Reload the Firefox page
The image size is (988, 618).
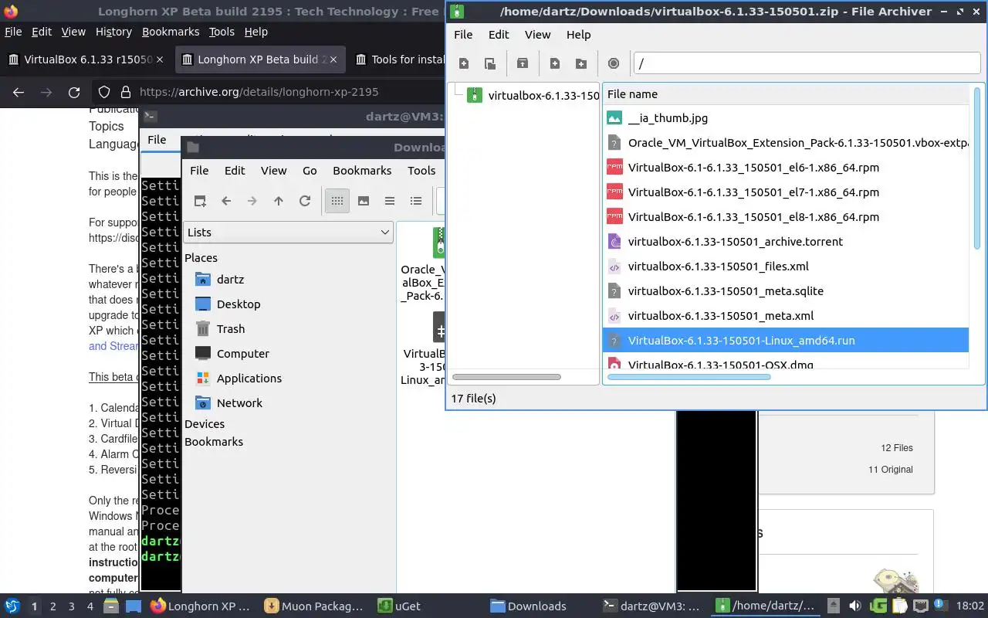click(x=74, y=92)
